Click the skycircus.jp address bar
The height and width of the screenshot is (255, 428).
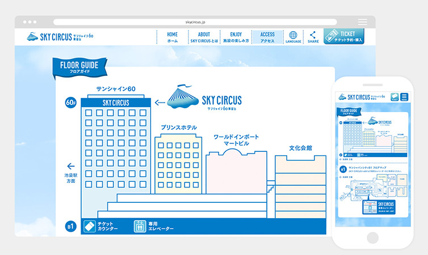pos(195,22)
